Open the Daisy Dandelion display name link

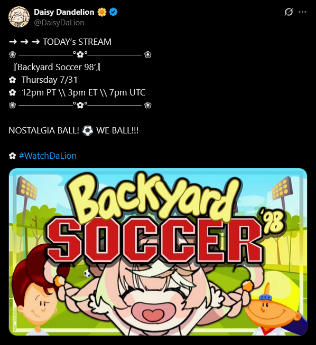tap(64, 12)
